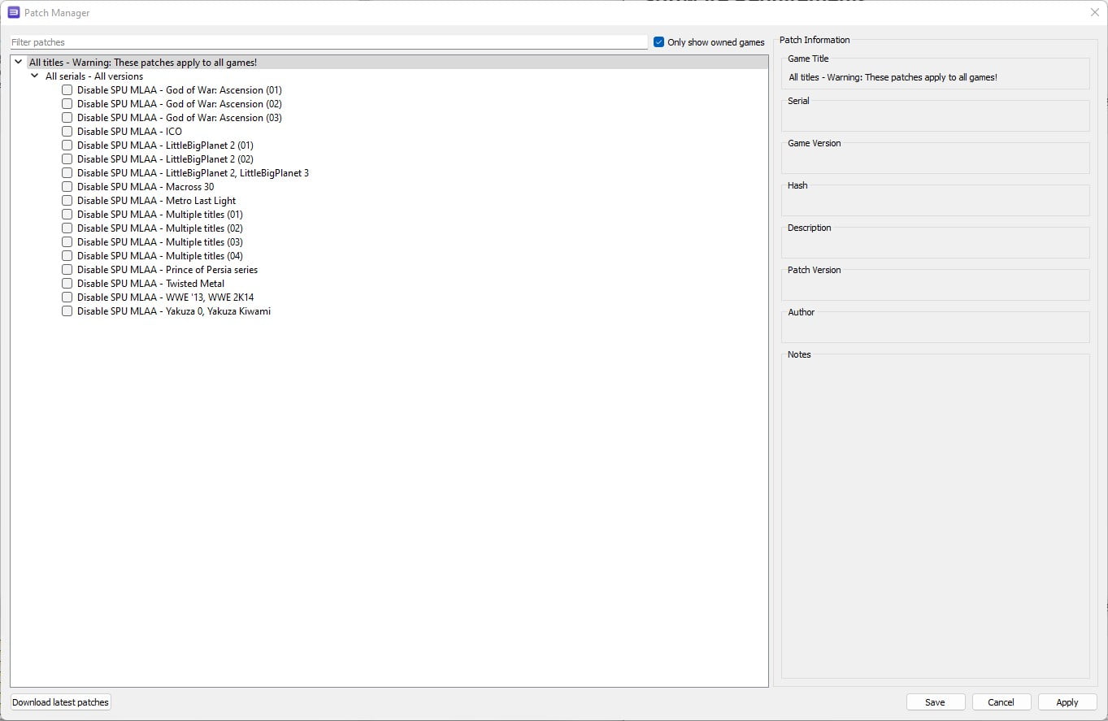This screenshot has height=721, width=1108.
Task: Check the Prince of Persia series patch
Action: click(x=67, y=270)
